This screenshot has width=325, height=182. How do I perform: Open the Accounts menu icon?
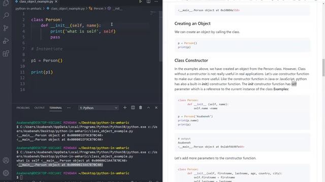6,160
